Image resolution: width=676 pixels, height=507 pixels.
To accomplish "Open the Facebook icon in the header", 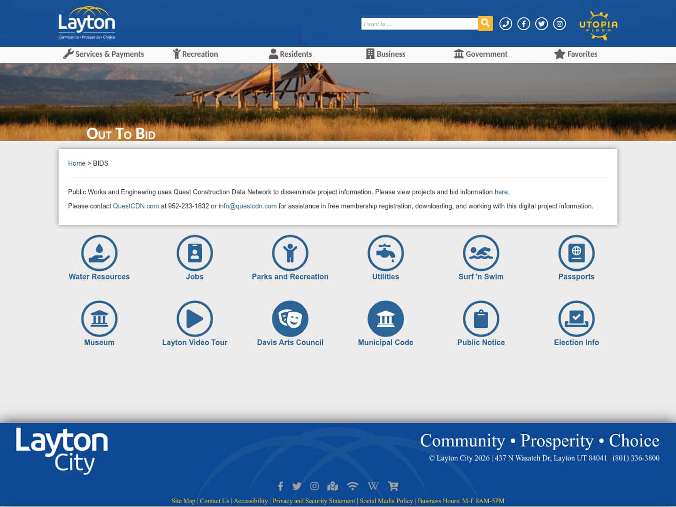I will tap(523, 23).
